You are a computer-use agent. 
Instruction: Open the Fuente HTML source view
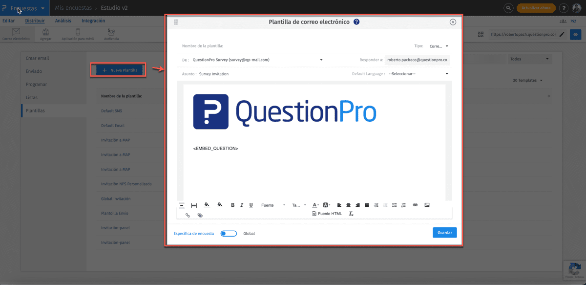click(327, 214)
